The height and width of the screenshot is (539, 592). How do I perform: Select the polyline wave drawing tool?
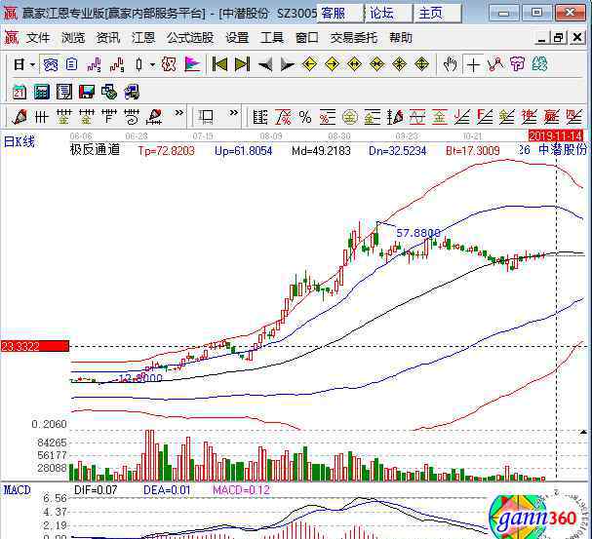point(495,64)
